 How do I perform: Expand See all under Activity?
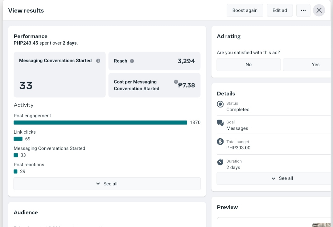pyautogui.click(x=107, y=184)
